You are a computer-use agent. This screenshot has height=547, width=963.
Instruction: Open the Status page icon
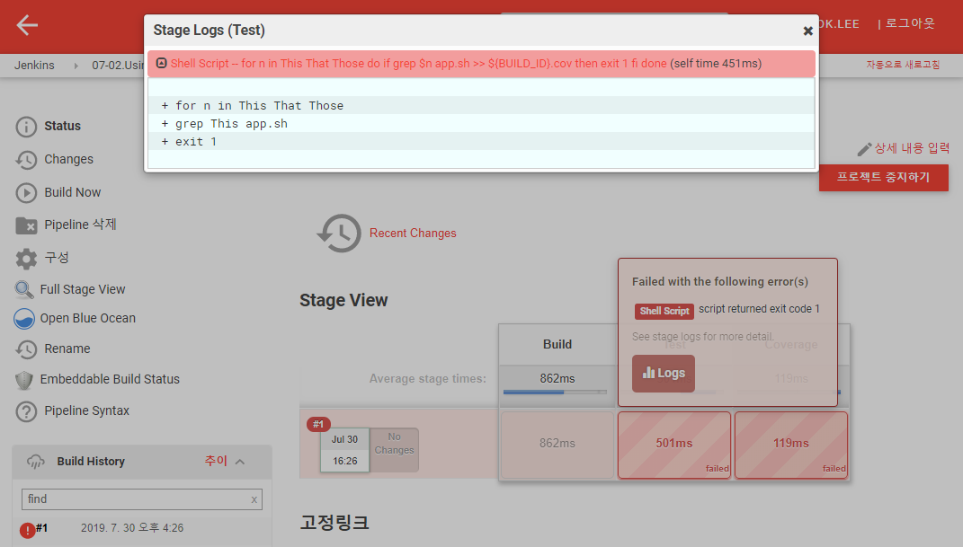tap(27, 127)
